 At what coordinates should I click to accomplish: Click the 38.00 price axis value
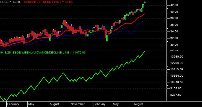tap(174, 18)
